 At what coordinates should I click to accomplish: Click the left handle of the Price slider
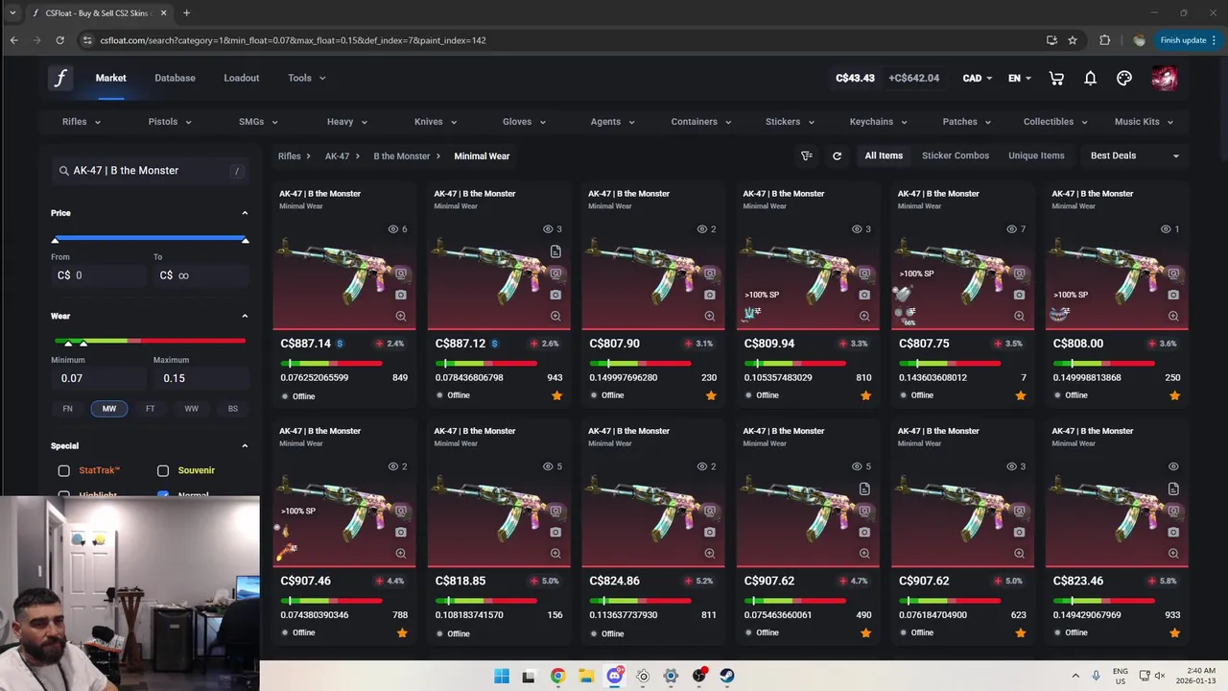(55, 240)
